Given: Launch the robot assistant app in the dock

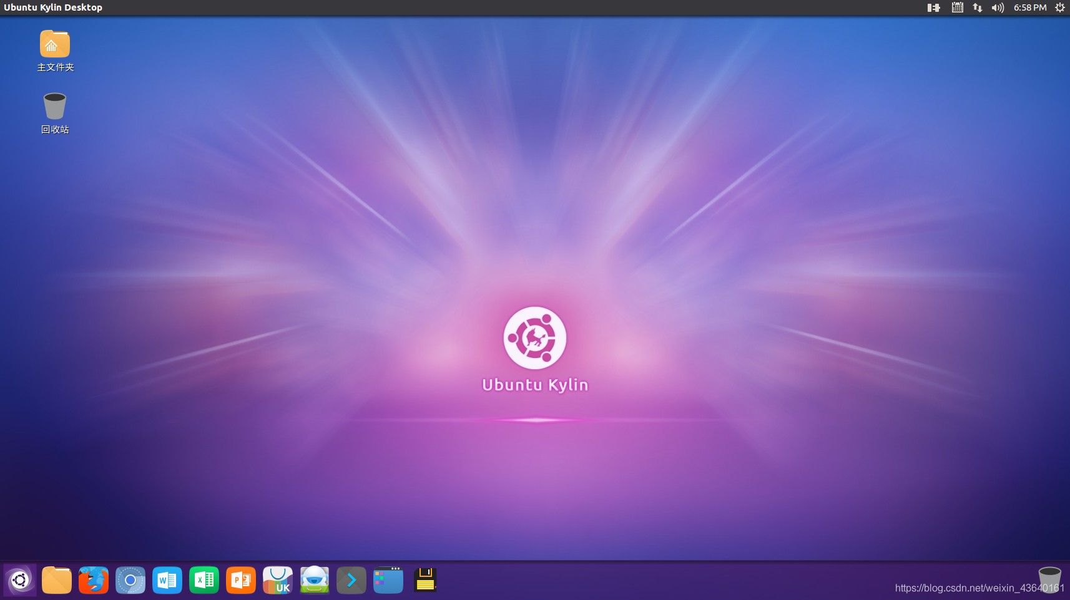Looking at the screenshot, I should click(315, 581).
